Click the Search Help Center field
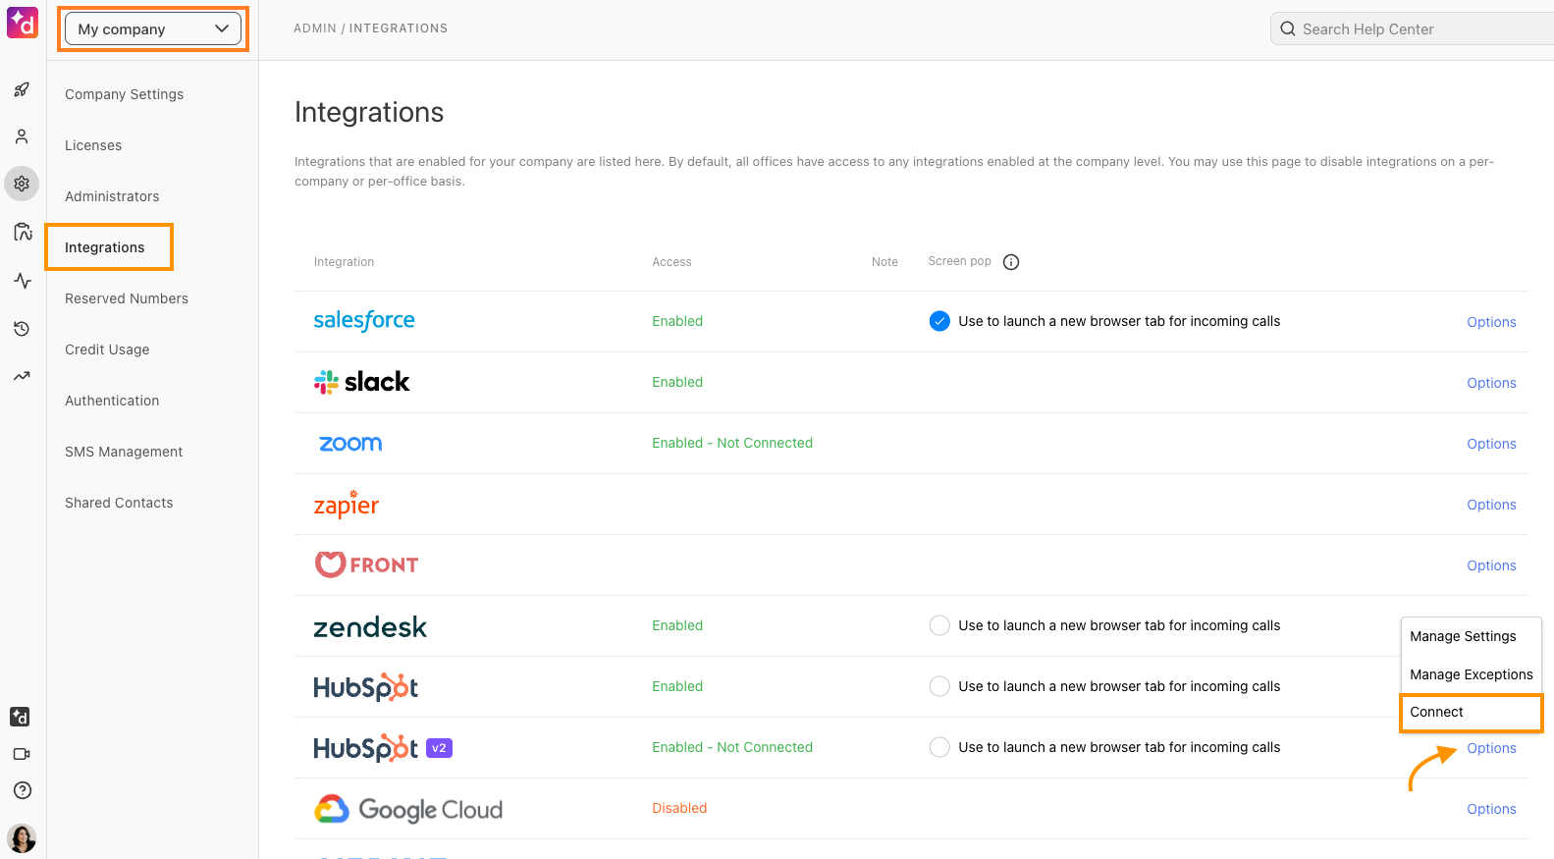Image resolution: width=1554 pixels, height=859 pixels. (x=1412, y=29)
